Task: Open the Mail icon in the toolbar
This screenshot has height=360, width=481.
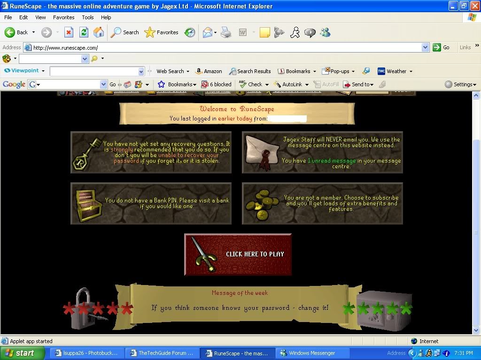Action: point(207,32)
